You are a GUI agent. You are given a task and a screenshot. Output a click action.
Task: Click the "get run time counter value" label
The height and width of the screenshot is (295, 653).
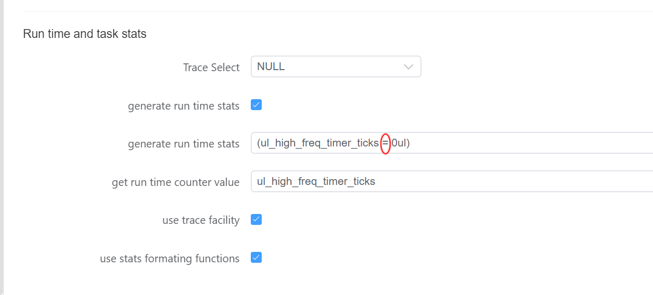pos(175,182)
